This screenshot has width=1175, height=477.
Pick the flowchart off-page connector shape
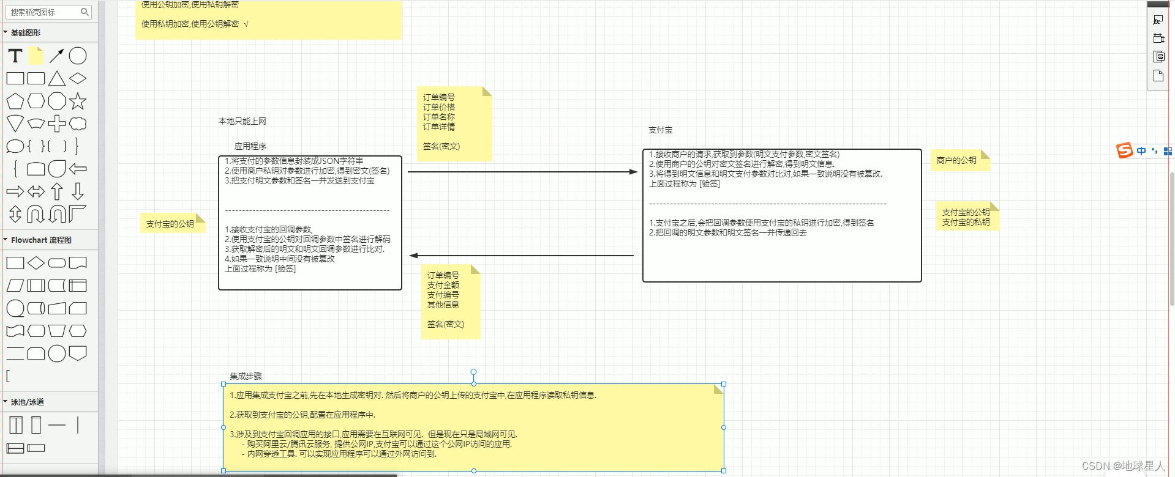[x=78, y=353]
